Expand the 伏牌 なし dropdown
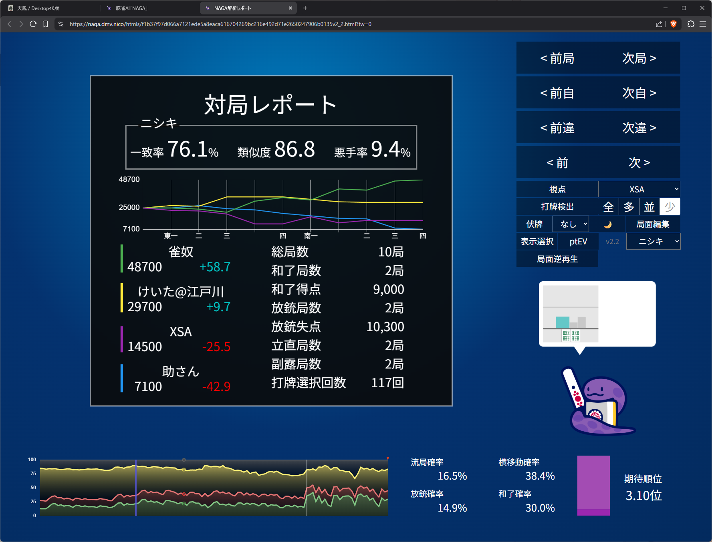This screenshot has height=542, width=712. (571, 224)
